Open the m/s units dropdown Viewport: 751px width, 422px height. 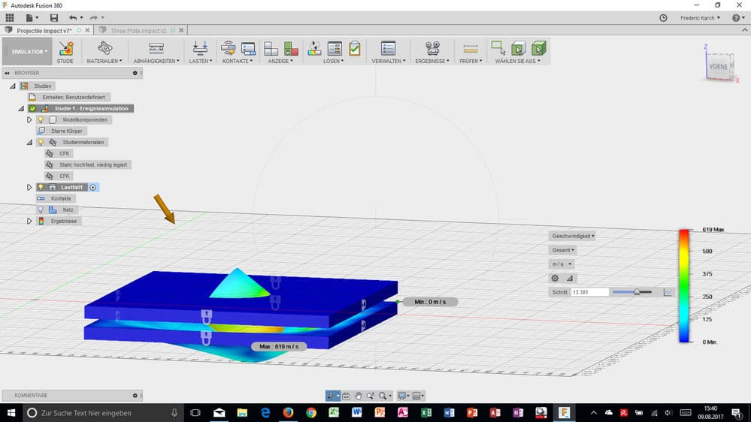click(x=561, y=264)
